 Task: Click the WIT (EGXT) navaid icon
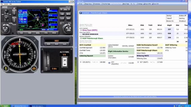click(x=138, y=62)
